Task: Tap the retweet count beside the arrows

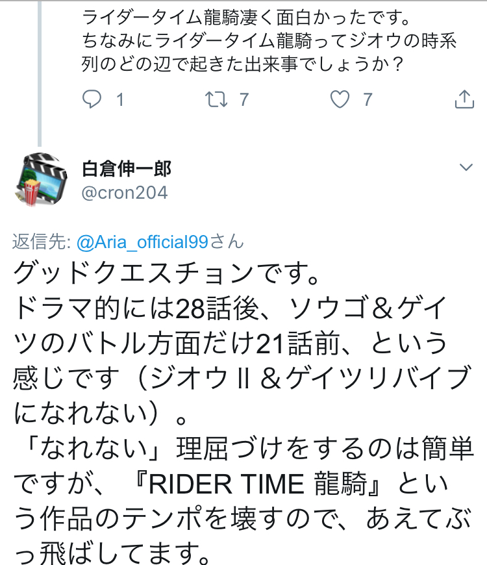Action: click(x=244, y=99)
